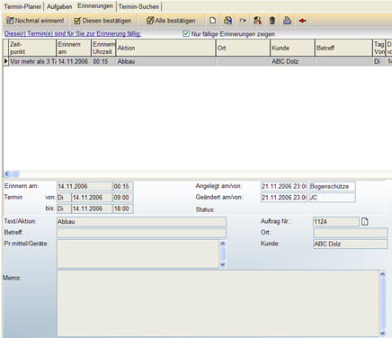Viewport: 392px width, 338px height.
Task: Click the Erinnern am column header
Action: pos(74,48)
